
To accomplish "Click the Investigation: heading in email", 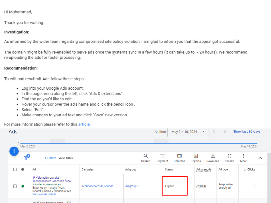I will [17, 32].
